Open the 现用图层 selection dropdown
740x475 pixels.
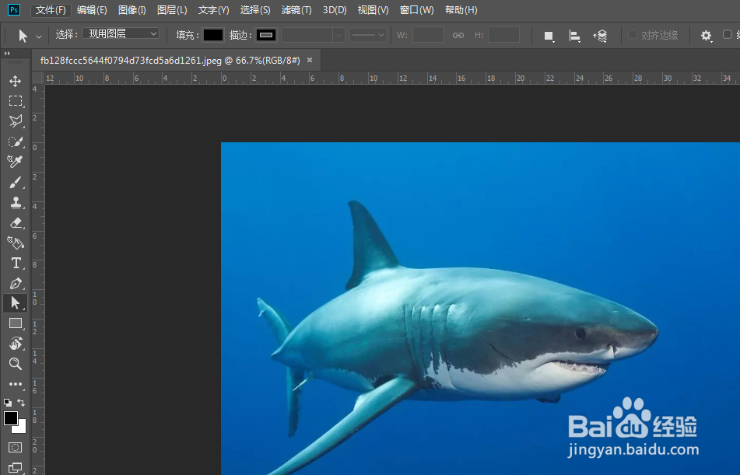point(121,34)
